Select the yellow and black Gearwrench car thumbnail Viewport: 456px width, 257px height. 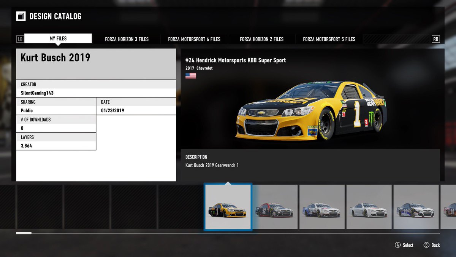(x=228, y=207)
